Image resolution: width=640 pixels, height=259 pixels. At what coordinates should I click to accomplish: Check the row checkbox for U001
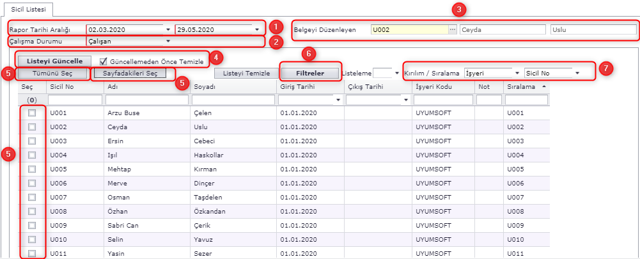coord(32,113)
